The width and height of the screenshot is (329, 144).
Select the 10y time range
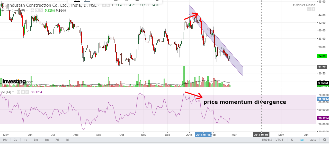click(x=6, y=140)
